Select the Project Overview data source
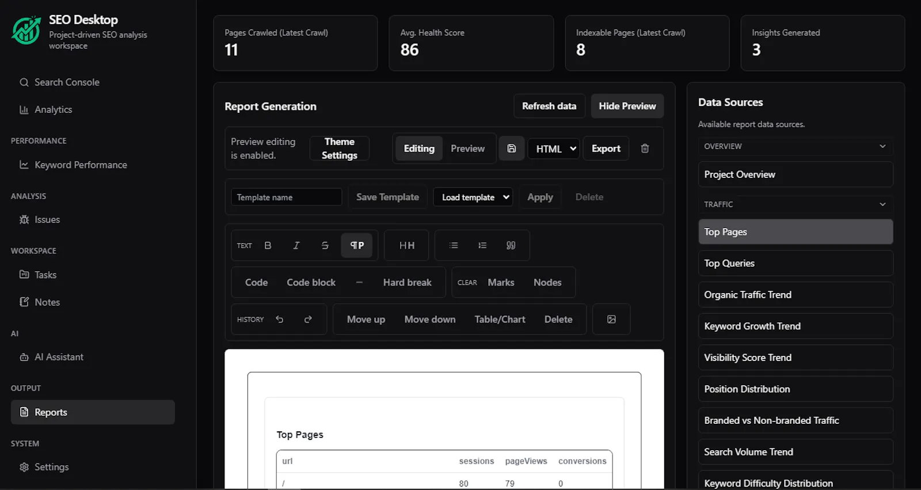This screenshot has height=490, width=921. (x=796, y=174)
